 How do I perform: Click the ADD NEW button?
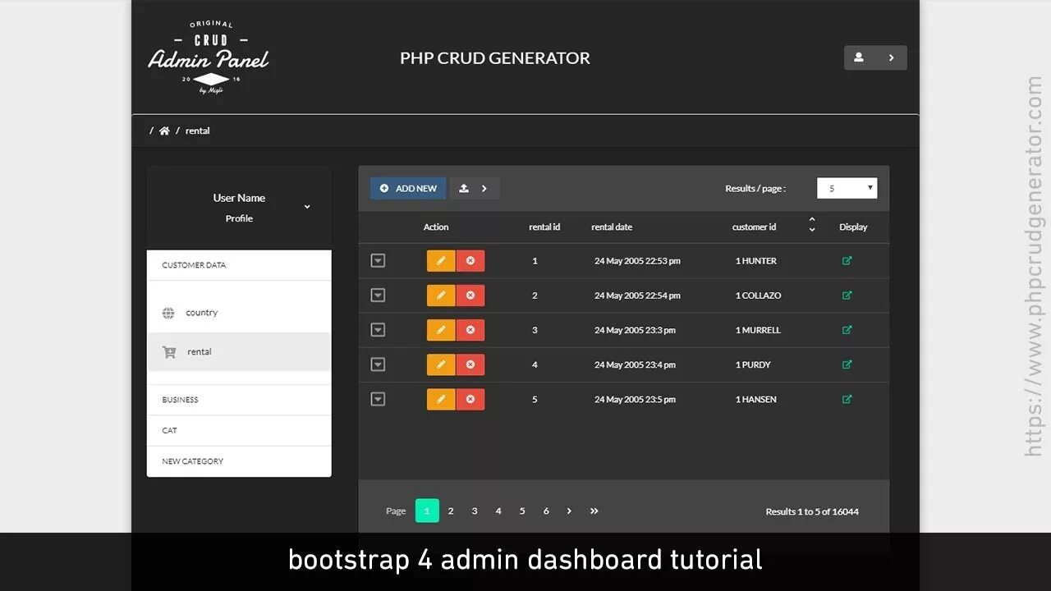(408, 188)
